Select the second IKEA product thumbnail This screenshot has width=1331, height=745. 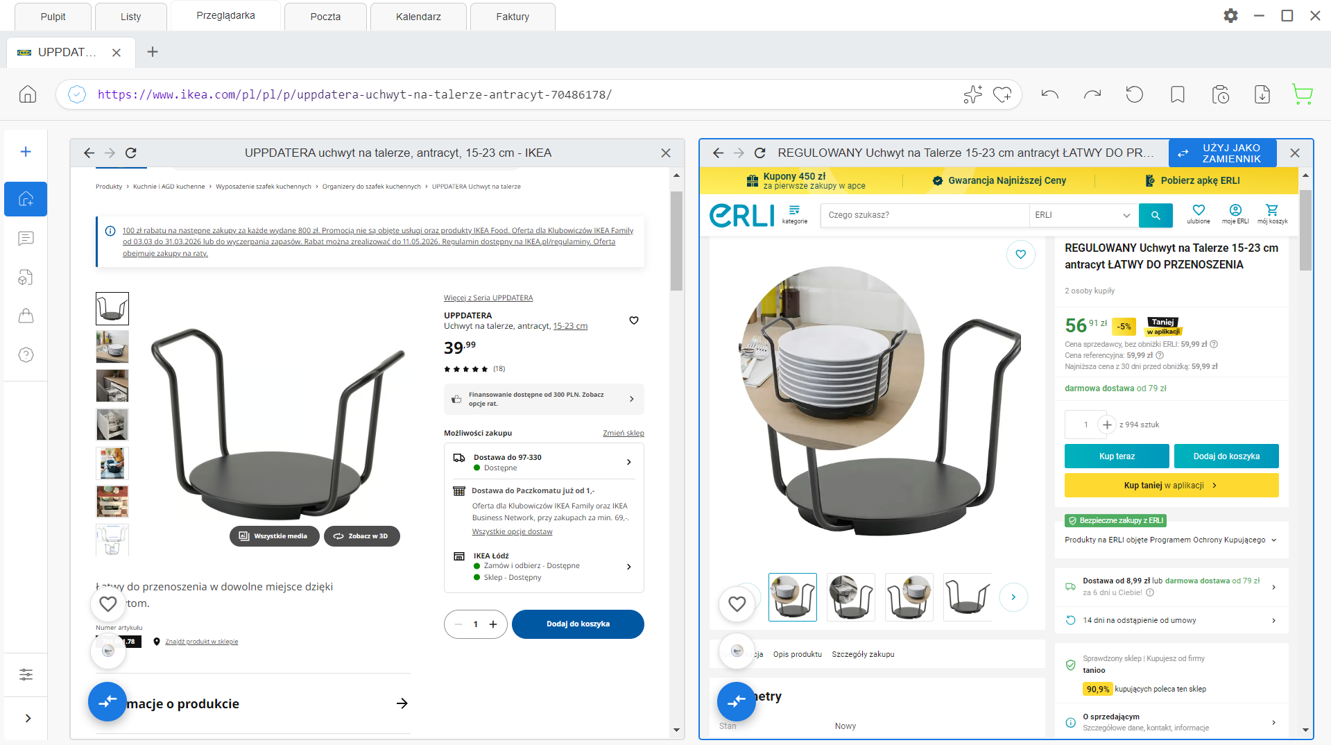pos(112,347)
